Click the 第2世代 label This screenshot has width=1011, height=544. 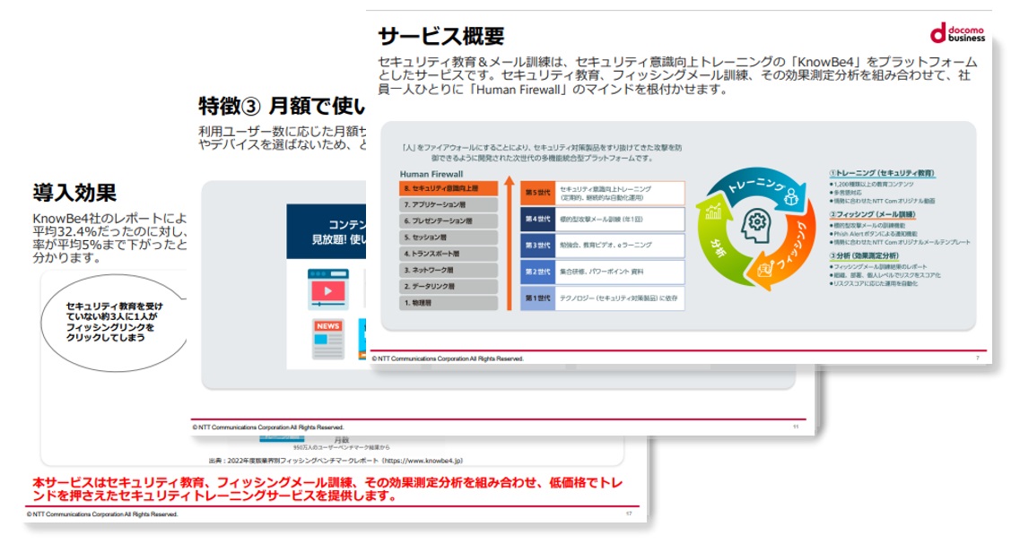537,272
